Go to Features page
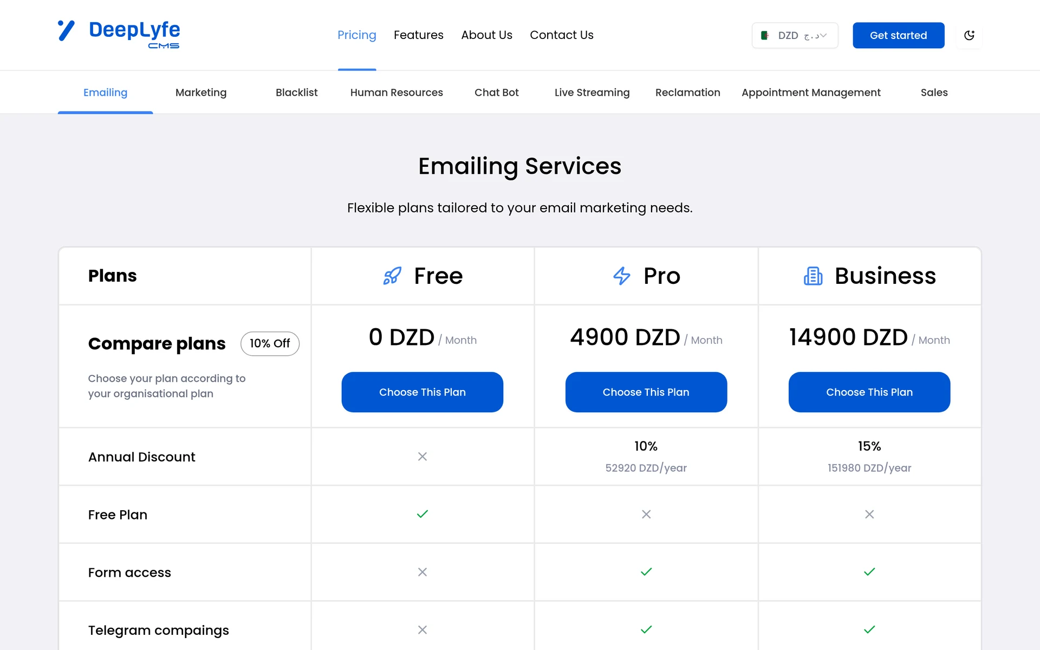This screenshot has width=1040, height=650. pos(418,35)
